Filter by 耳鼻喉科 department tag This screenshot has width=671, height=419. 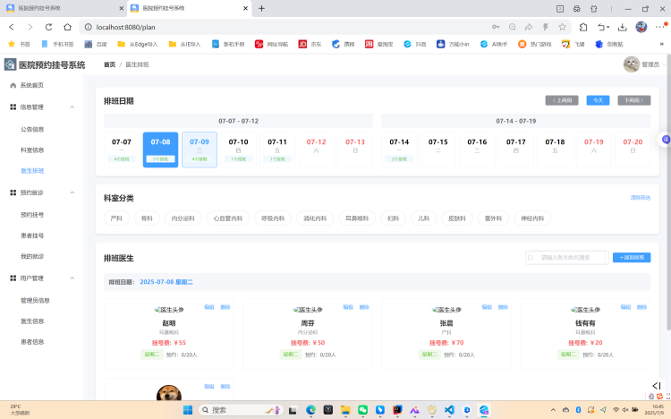[357, 218]
